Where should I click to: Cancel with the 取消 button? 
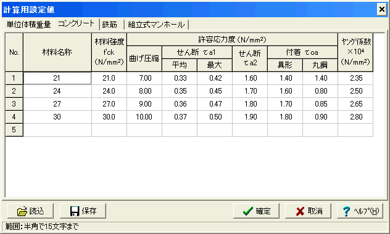pyautogui.click(x=308, y=211)
